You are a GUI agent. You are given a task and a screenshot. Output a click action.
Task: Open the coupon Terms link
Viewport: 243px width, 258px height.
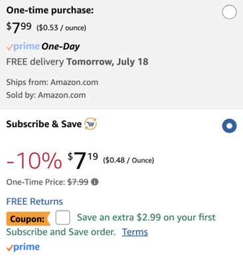coord(135,232)
